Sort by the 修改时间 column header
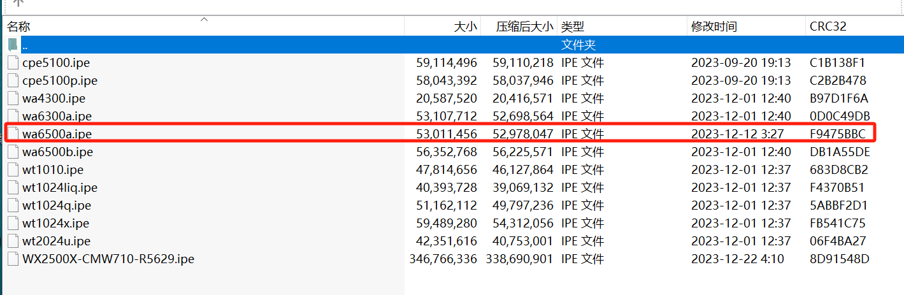 (x=714, y=27)
